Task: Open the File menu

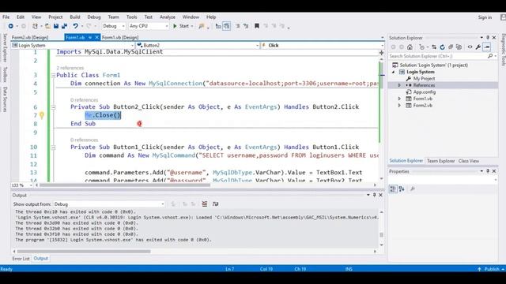Action: [x=6, y=17]
